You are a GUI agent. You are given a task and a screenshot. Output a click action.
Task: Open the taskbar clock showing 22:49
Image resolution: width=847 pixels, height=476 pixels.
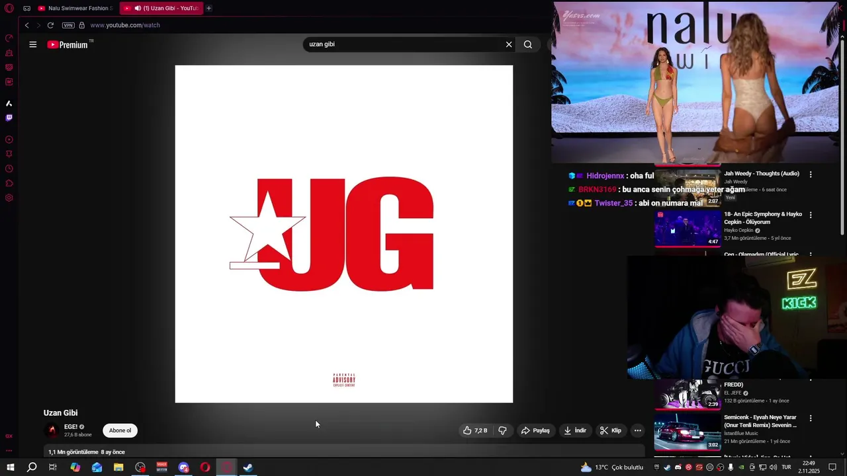coord(809,467)
